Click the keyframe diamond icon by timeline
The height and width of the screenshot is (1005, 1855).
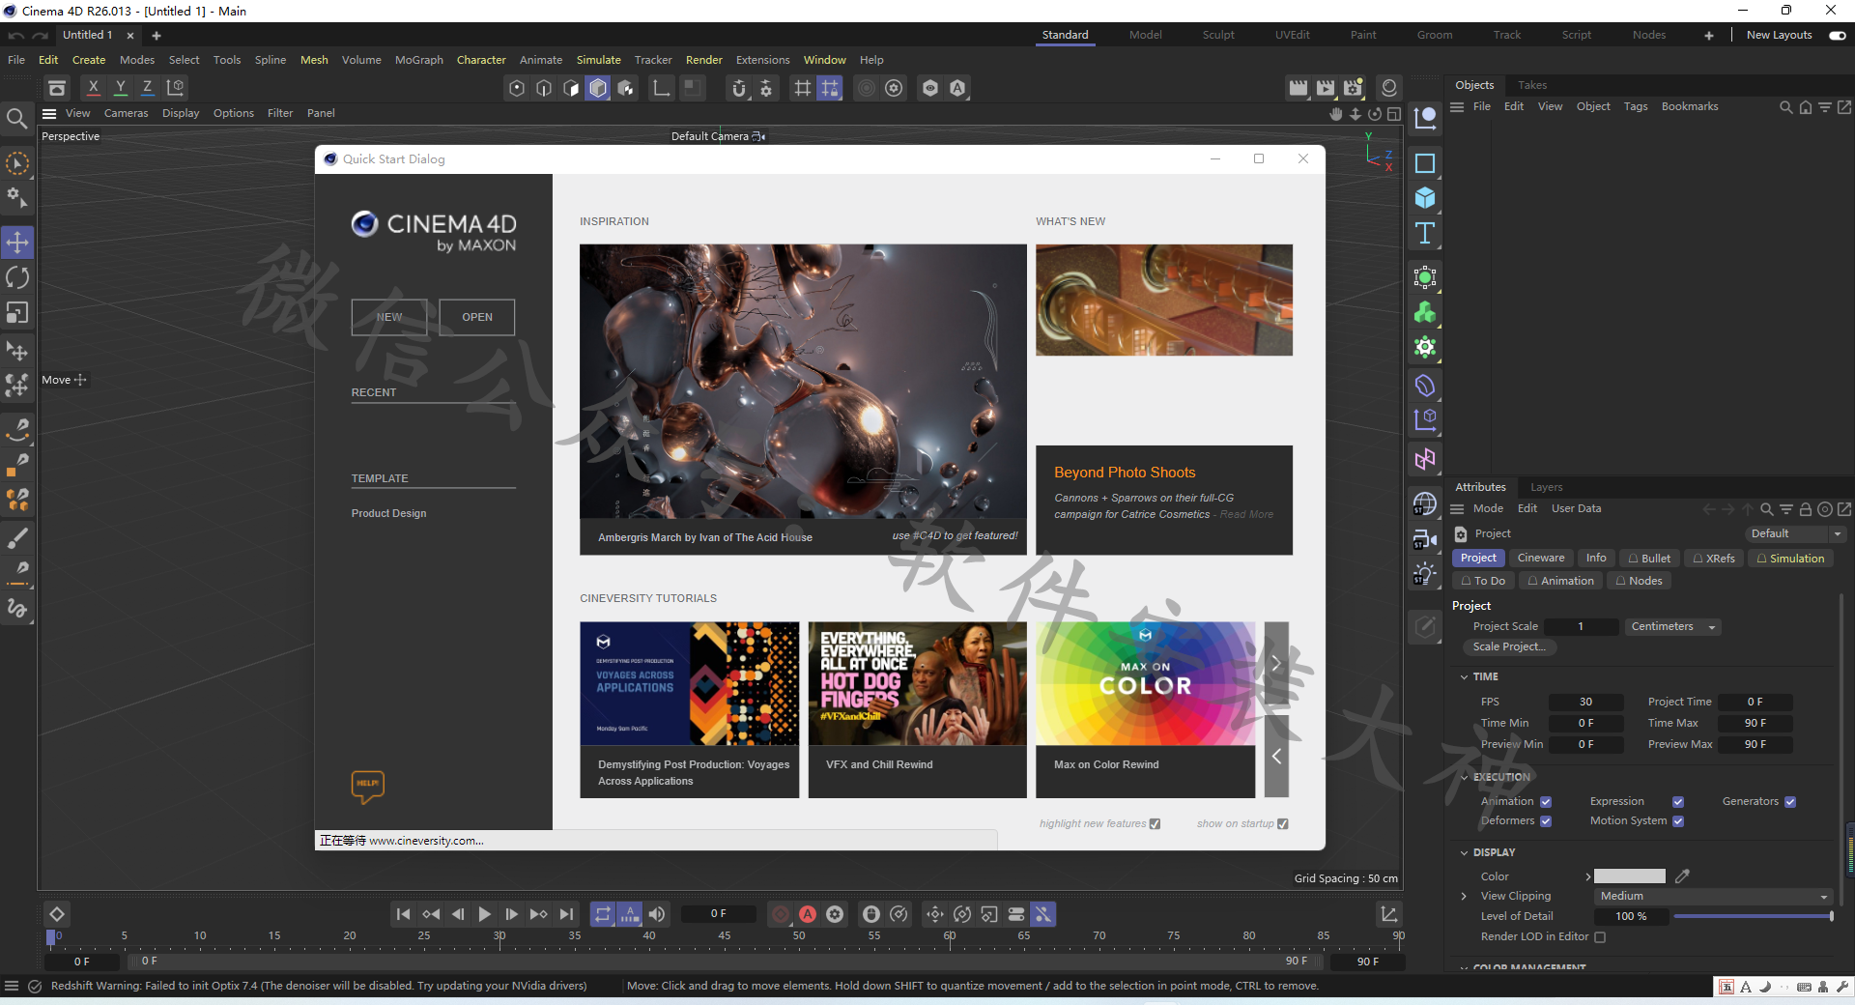(57, 914)
